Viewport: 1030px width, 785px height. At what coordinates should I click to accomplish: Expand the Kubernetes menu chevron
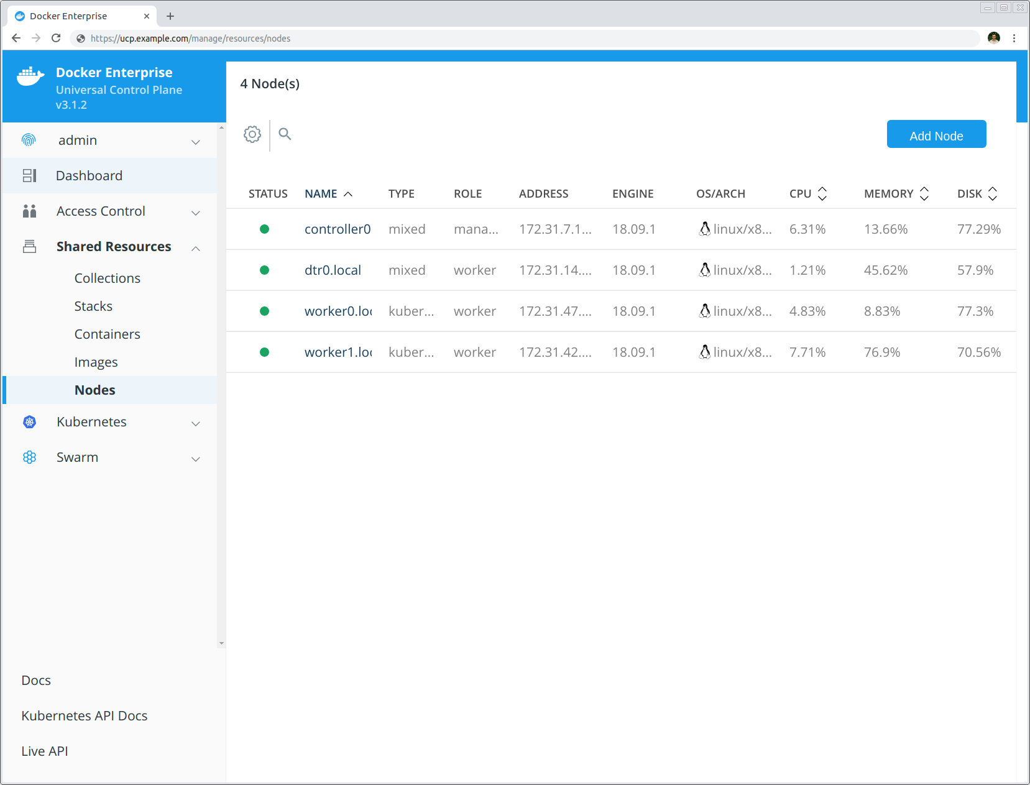click(196, 423)
